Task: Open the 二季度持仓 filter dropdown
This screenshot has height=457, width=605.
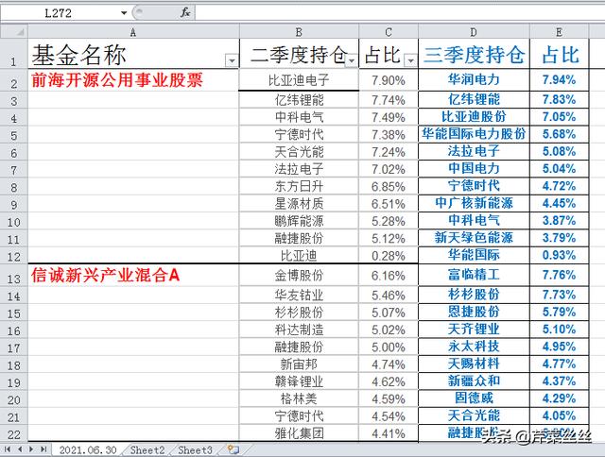Action: click(351, 60)
